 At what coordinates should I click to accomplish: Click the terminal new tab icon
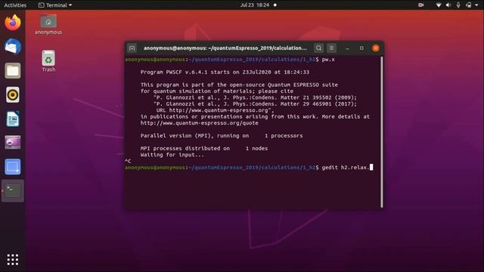pos(132,48)
